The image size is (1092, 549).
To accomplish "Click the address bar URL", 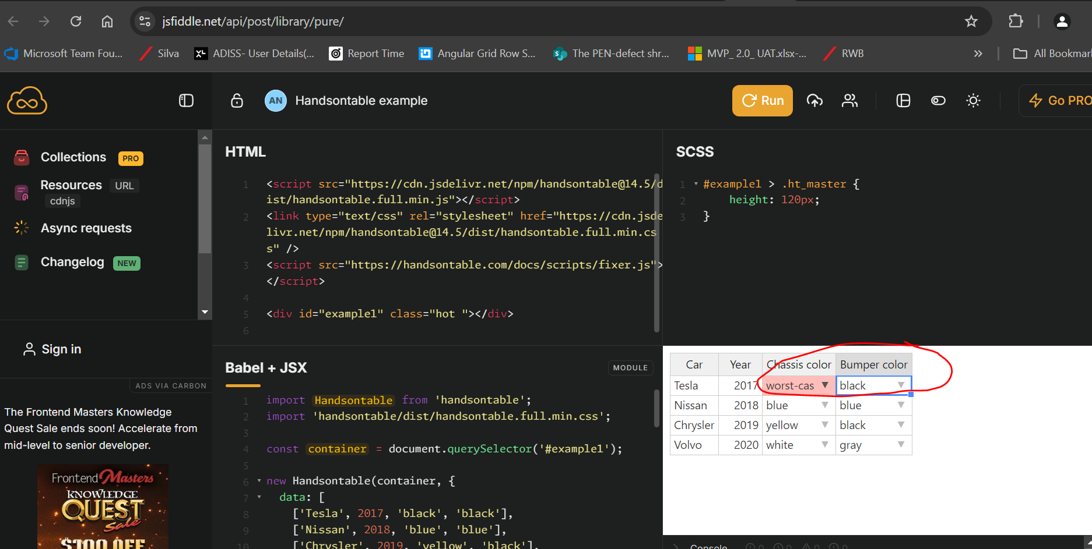I will pyautogui.click(x=253, y=22).
